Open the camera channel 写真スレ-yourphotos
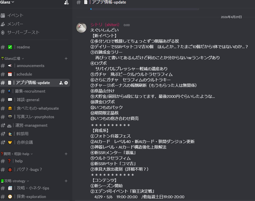Image resolution: width=255 pixels, height=201 pixels. tap(33, 117)
